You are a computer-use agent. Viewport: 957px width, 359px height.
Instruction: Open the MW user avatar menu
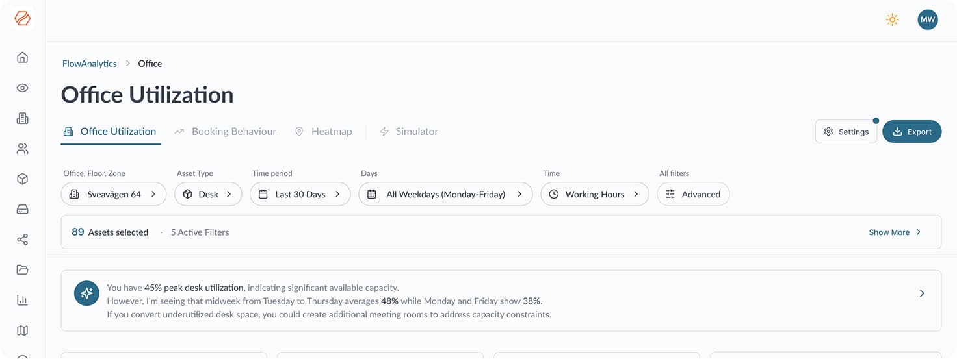[x=928, y=19]
